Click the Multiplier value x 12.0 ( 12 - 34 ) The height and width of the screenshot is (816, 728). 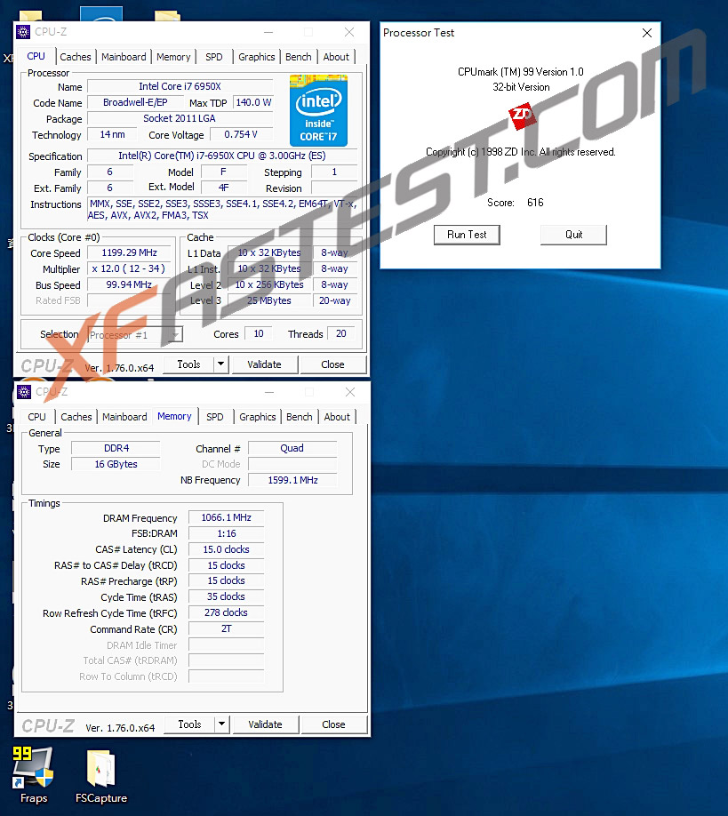click(129, 268)
